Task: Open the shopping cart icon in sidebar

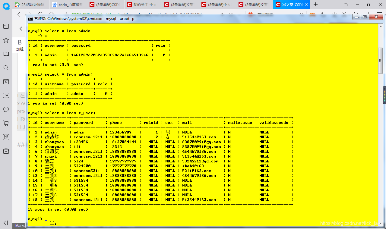Action: [6, 123]
